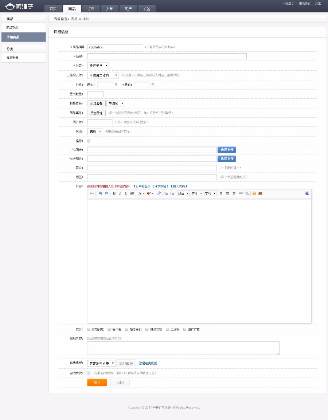Enable 微信支付 payment option
The image size is (328, 420).
[x=126, y=329]
